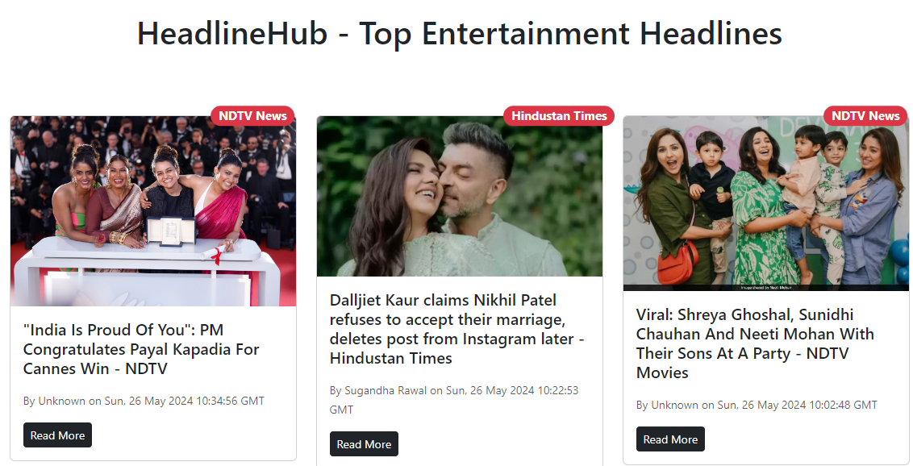
Task: Open the Cannes red carpet photo
Action: [153, 210]
